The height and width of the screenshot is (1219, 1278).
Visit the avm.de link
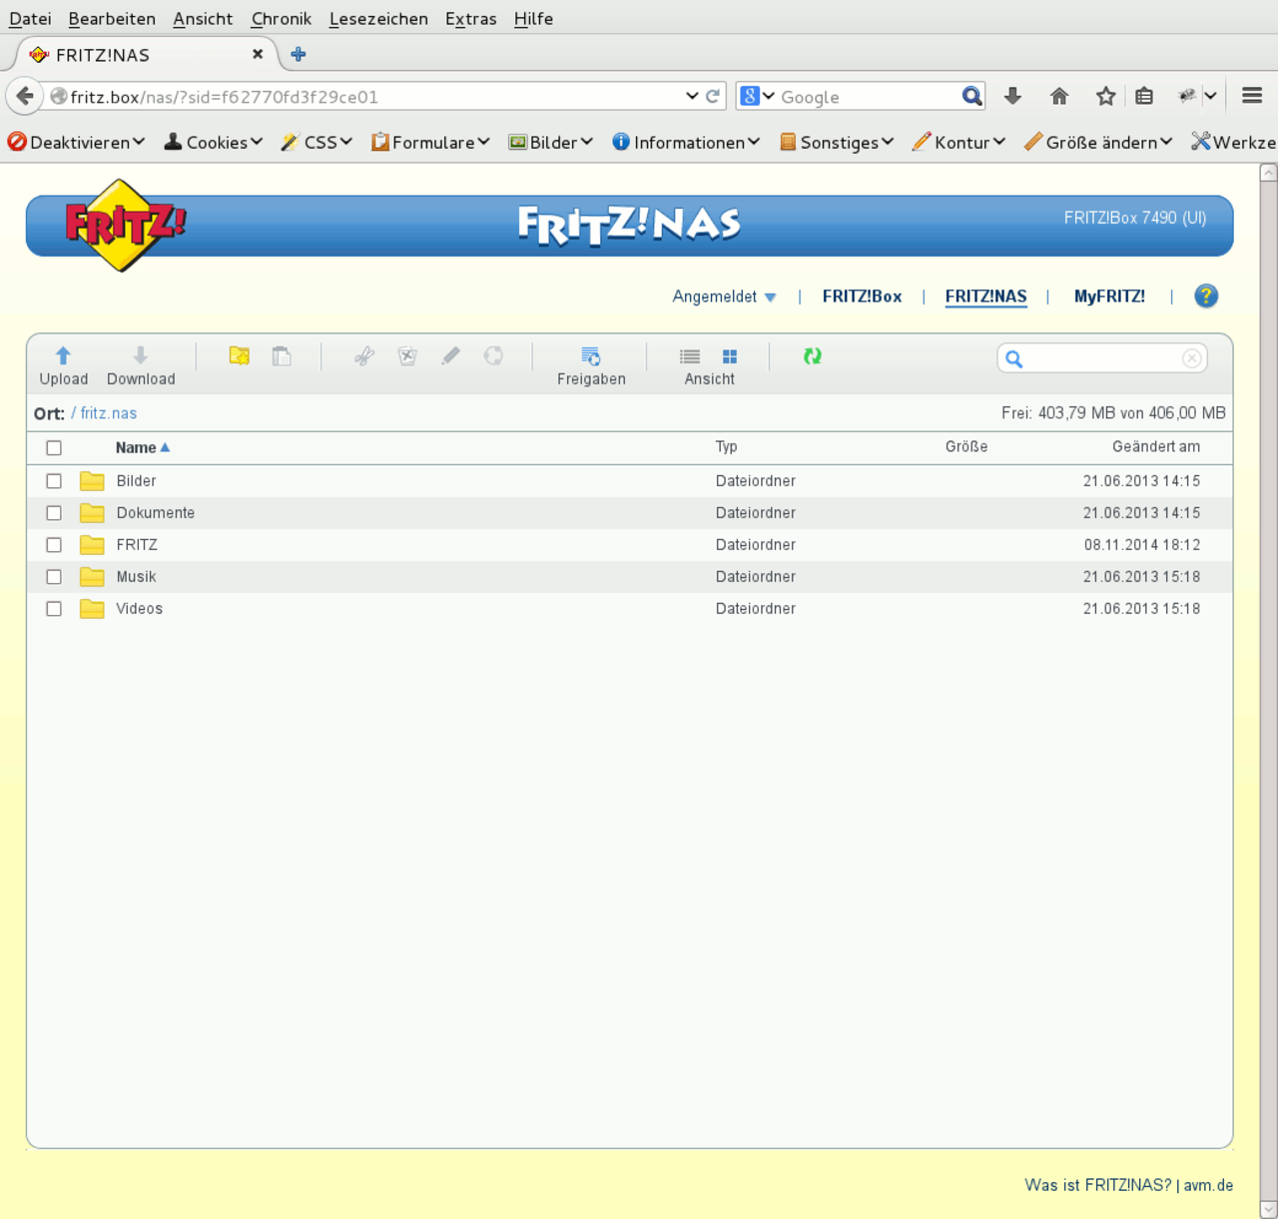pyautogui.click(x=1208, y=1185)
